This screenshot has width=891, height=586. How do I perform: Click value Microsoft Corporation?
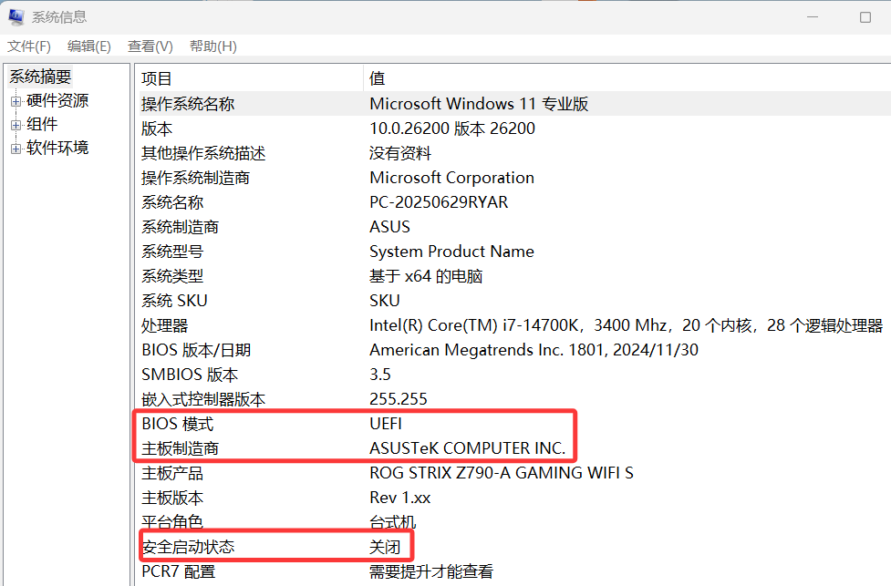[x=451, y=178]
